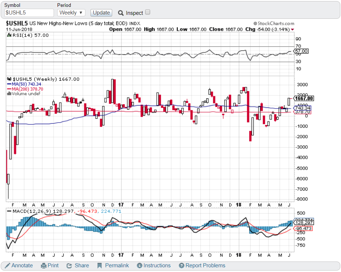Screen dimensions: 341x272
Task: Click the Update button
Action: [x=101, y=13]
